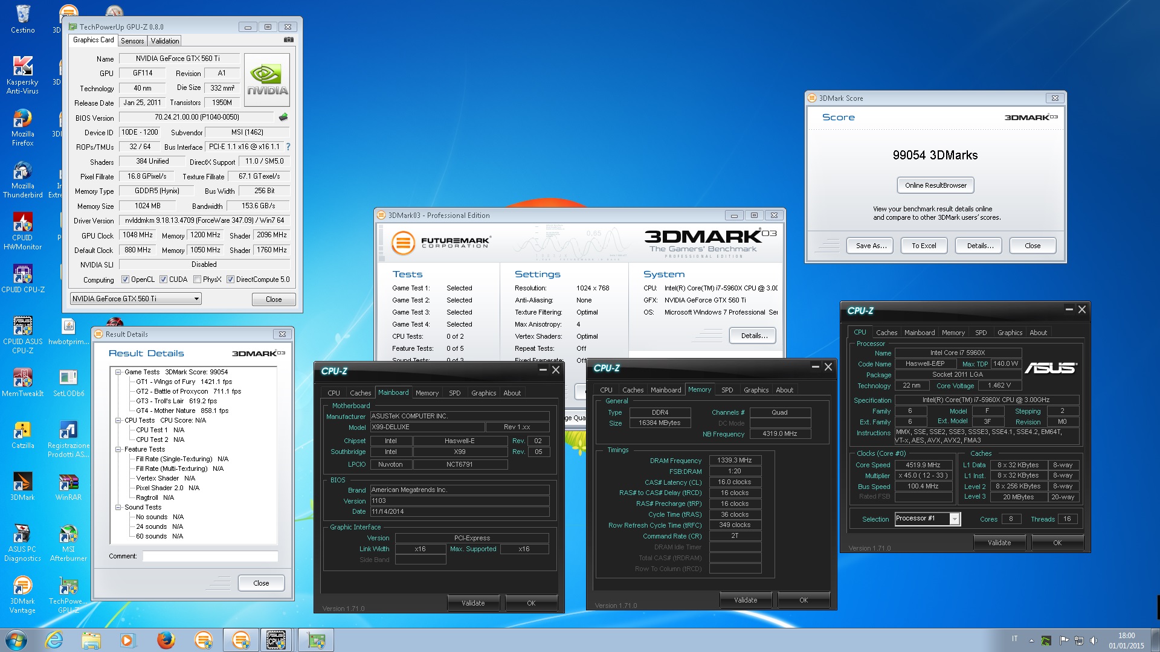Open the SPD tab in the Memory CPU-Z window
The image size is (1160, 652).
[727, 390]
